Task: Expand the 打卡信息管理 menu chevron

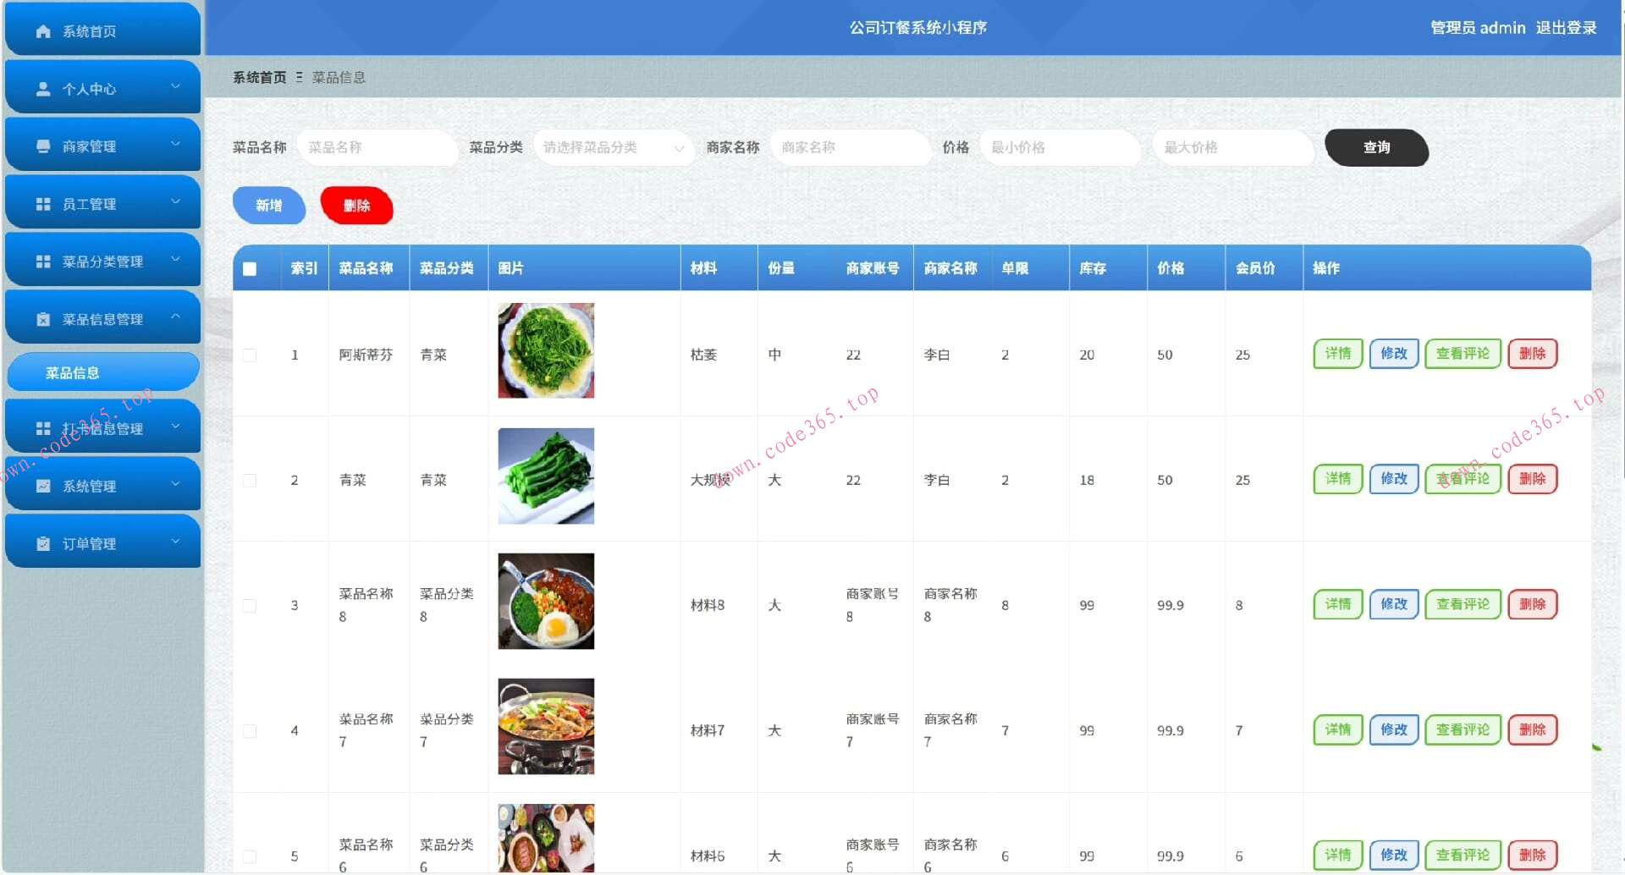Action: tap(176, 427)
